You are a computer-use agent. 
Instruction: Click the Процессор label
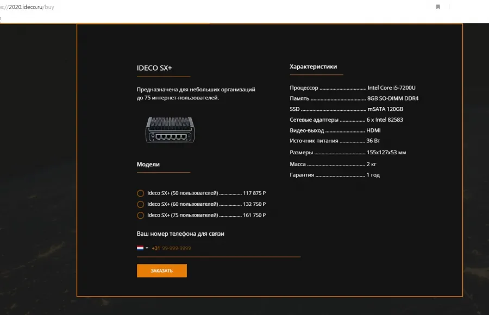coord(304,87)
